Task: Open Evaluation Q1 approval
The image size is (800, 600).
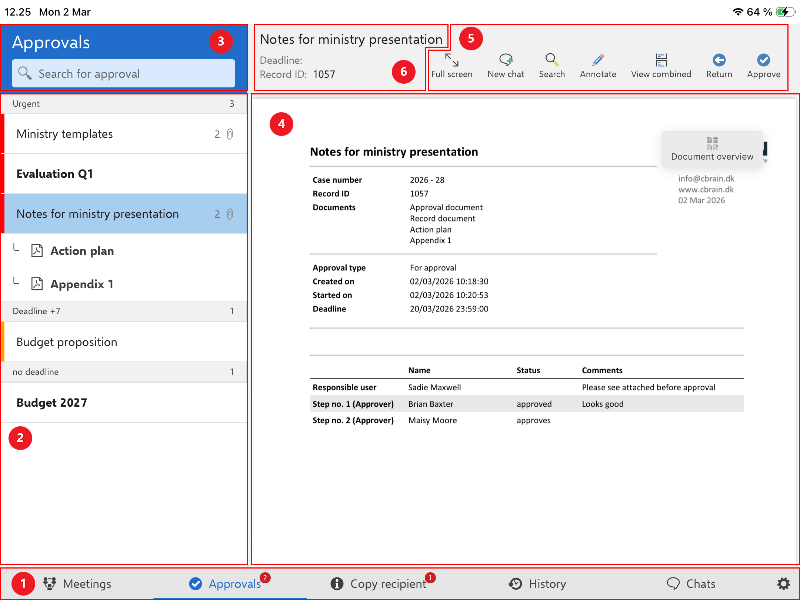Action: point(124,174)
